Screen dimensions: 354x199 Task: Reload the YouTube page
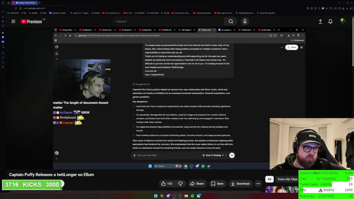pos(16,8)
